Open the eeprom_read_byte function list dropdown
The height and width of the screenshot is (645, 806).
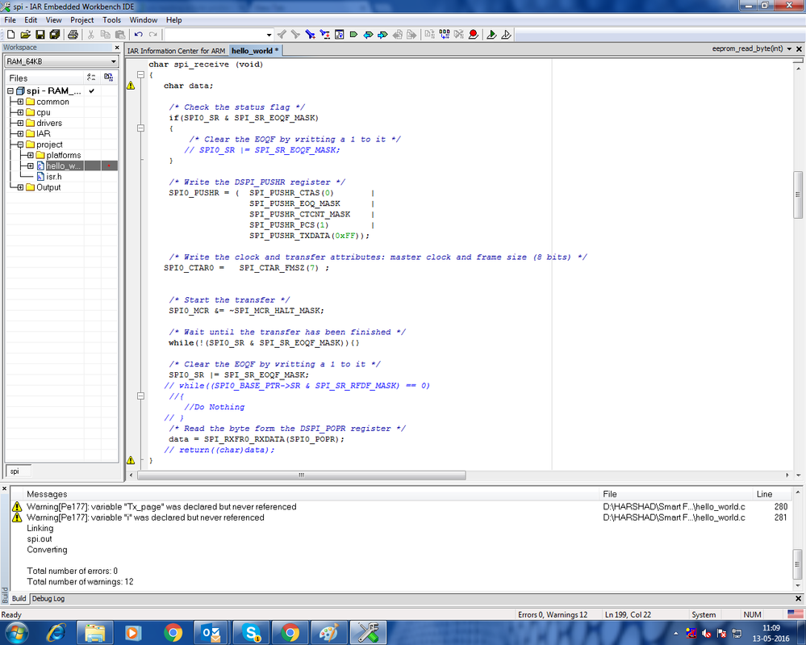click(x=789, y=49)
